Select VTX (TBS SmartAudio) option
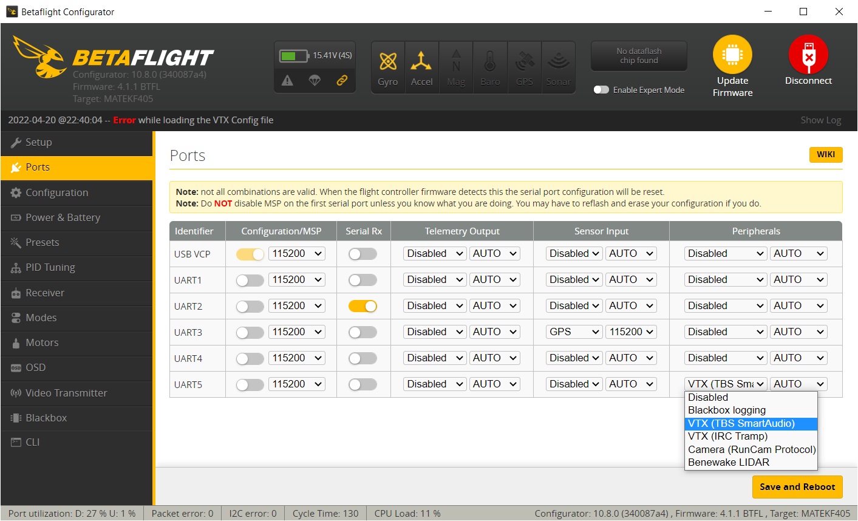 coord(751,424)
